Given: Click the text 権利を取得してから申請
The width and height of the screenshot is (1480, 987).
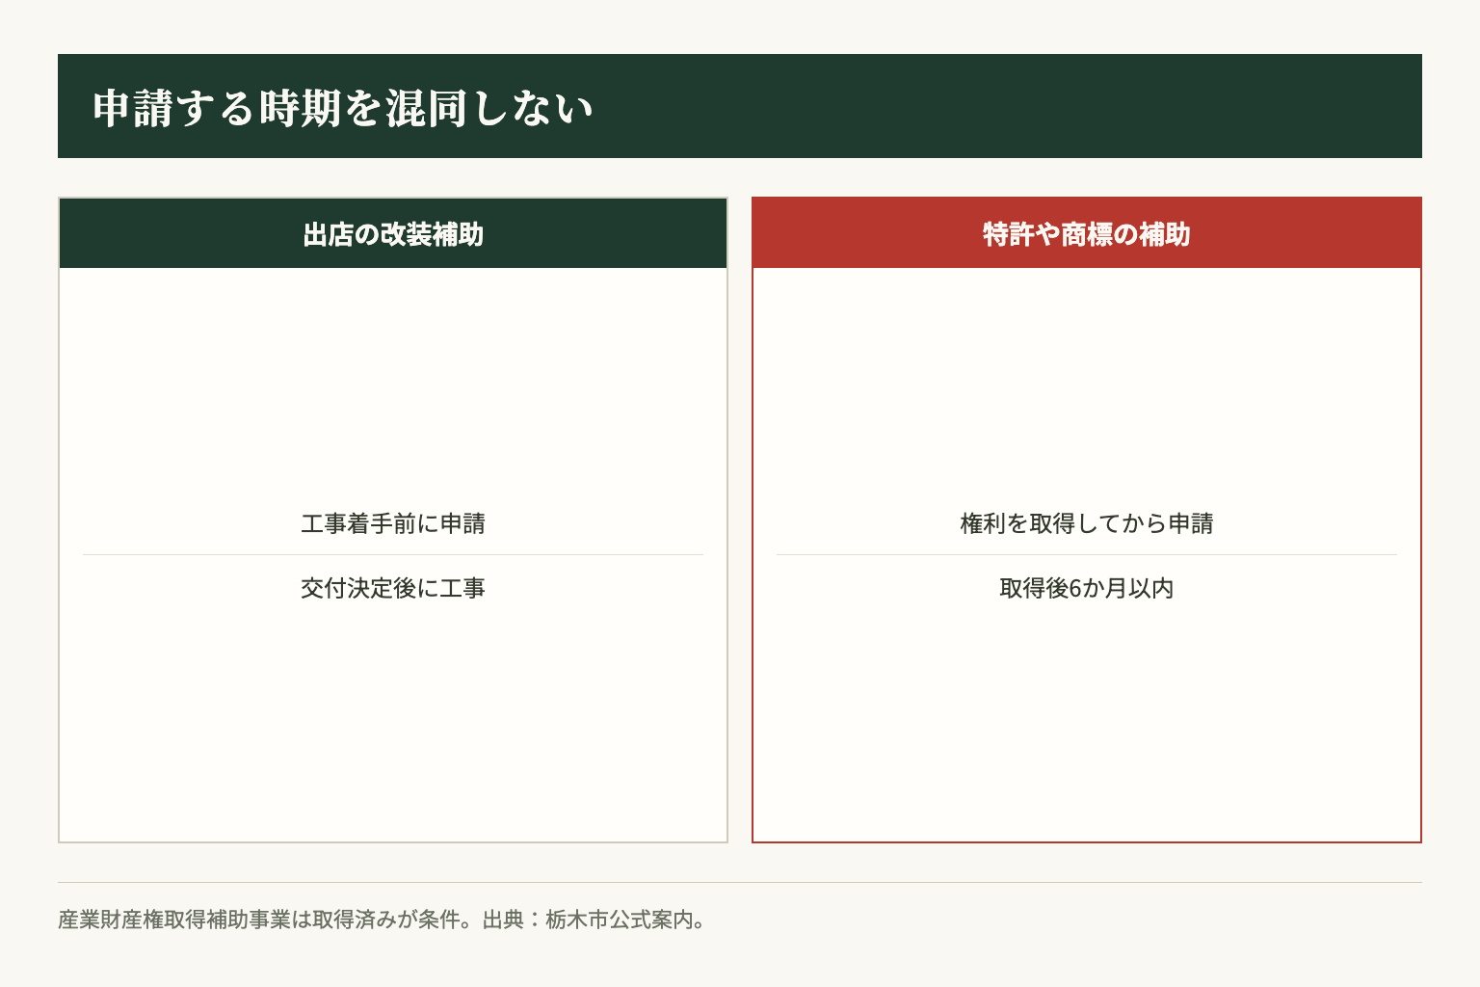Looking at the screenshot, I should click(1087, 523).
